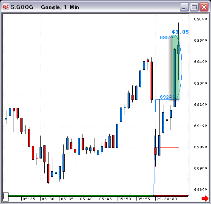Image resolution: width=211 pixels, height=204 pixels.
Task: Click the 69500 price axis label
Action: click(200, 40)
